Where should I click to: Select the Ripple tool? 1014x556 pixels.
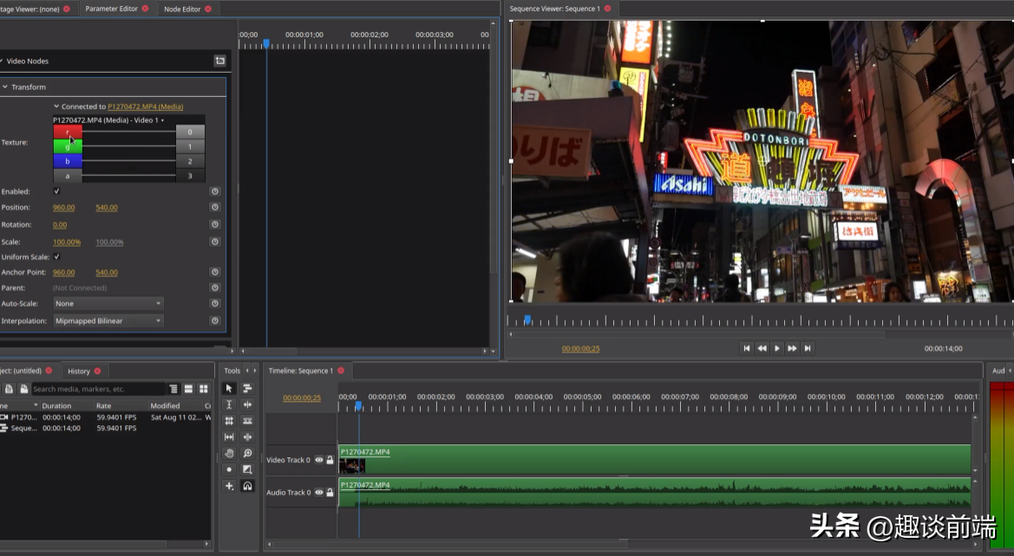point(248,404)
